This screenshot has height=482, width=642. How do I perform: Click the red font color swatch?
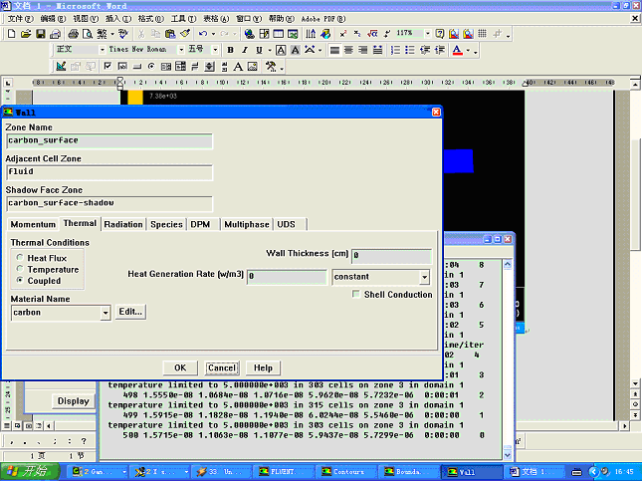457,50
